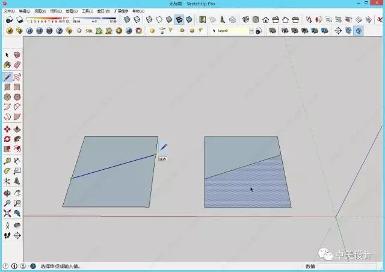This screenshot has height=272, width=385.
Task: Open the 窗口 (Window) menu
Action: coord(103,11)
